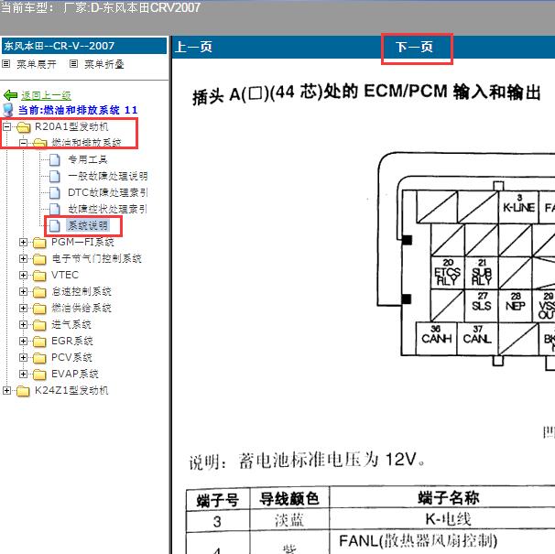Click 菜单展开 to expand all menus
This screenshot has width=555, height=554.
click(36, 64)
